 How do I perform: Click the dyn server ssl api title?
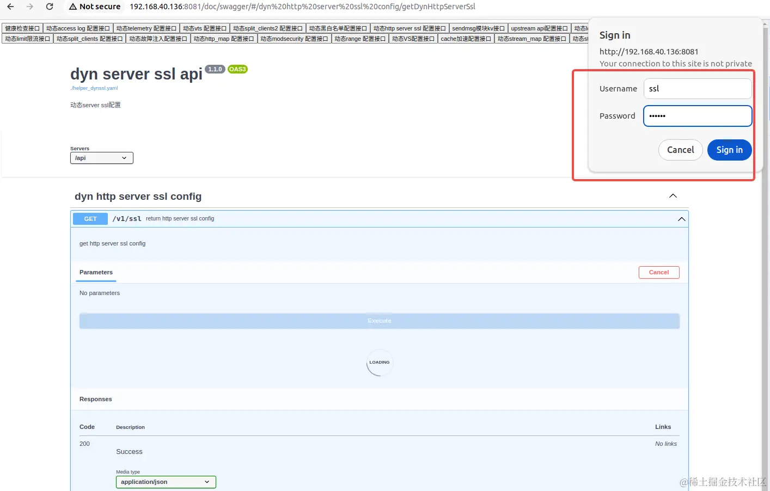136,74
